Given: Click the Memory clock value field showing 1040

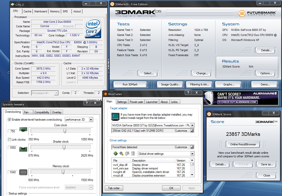Looking at the screenshot, I should click(13, 172).
